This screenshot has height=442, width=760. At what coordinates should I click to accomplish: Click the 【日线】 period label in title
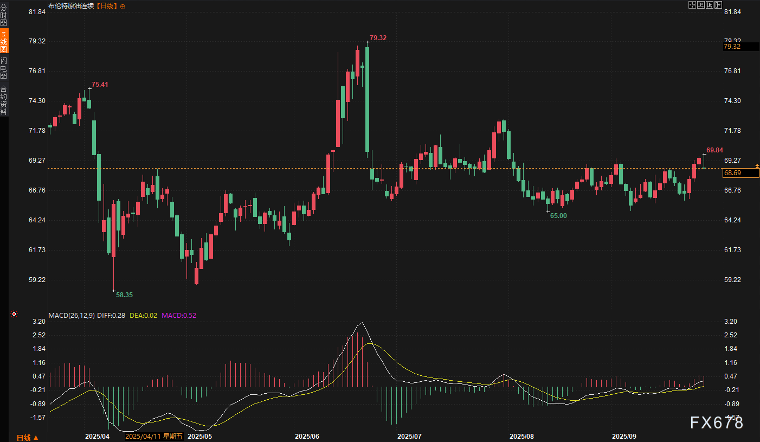click(107, 7)
